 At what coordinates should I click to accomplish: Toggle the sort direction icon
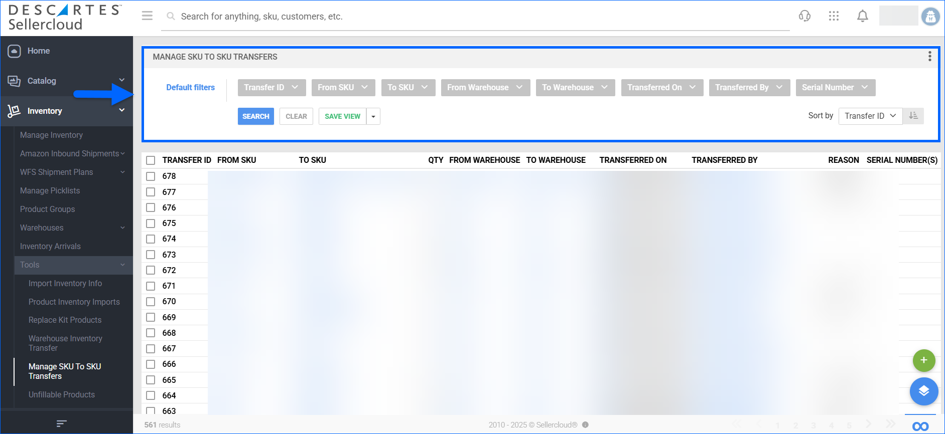click(913, 116)
